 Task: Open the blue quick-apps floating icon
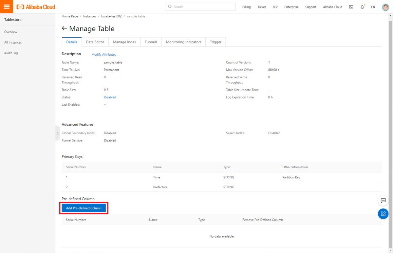click(383, 214)
